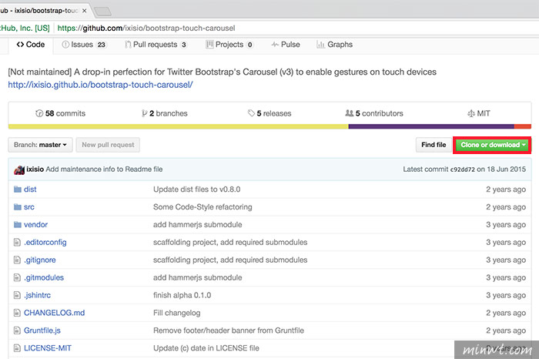The width and height of the screenshot is (539, 359).
Task: Click the file icon beside .editorconfig
Action: [17, 243]
